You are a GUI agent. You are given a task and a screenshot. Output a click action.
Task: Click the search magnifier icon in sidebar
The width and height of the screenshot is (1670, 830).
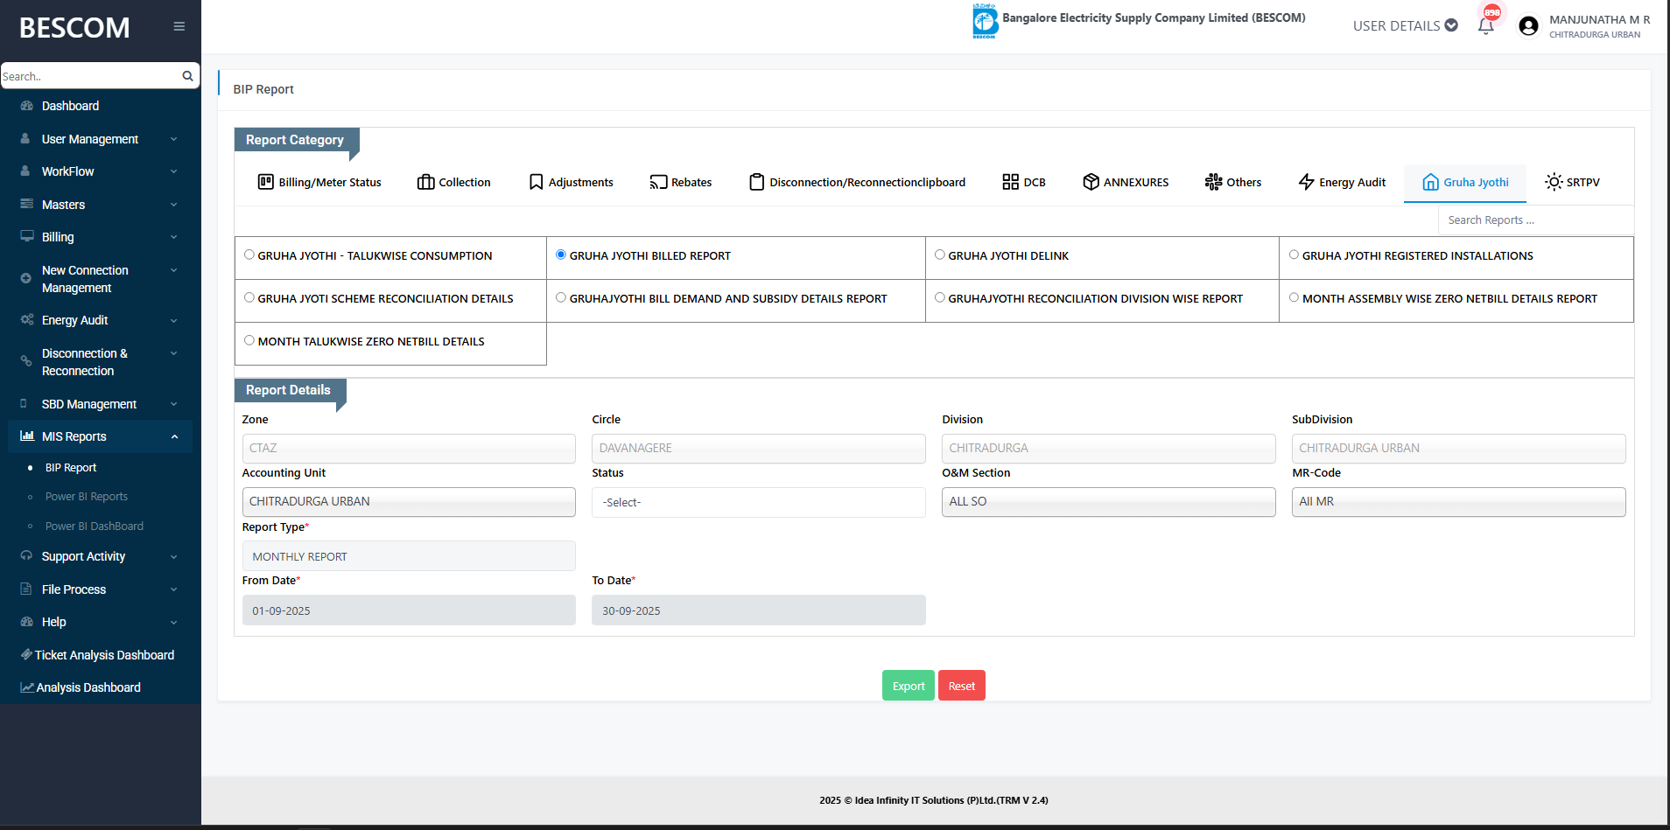pos(187,76)
